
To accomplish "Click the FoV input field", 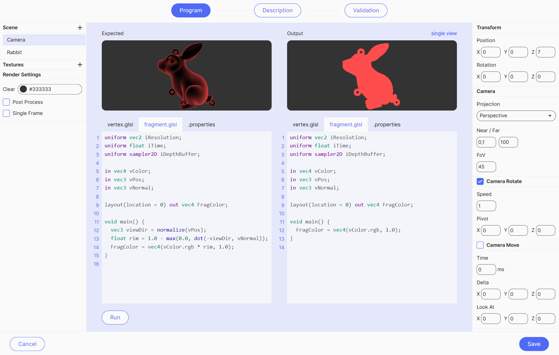I will click(486, 167).
